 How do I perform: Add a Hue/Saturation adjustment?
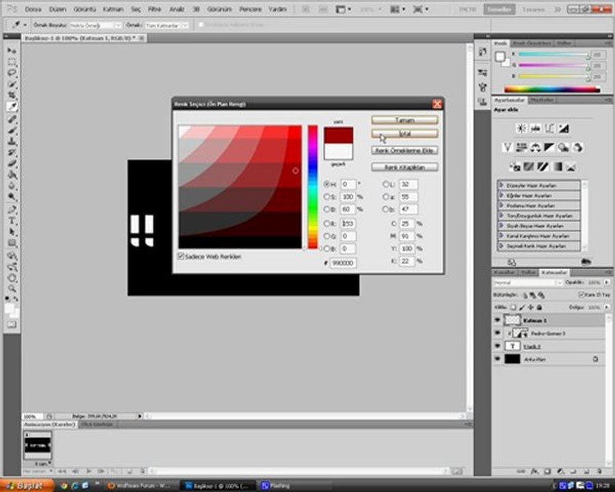[521, 148]
